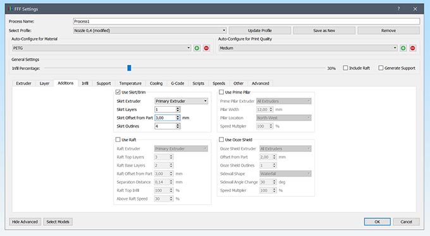Click the Sidewall Angle Change value field

(x=266, y=182)
